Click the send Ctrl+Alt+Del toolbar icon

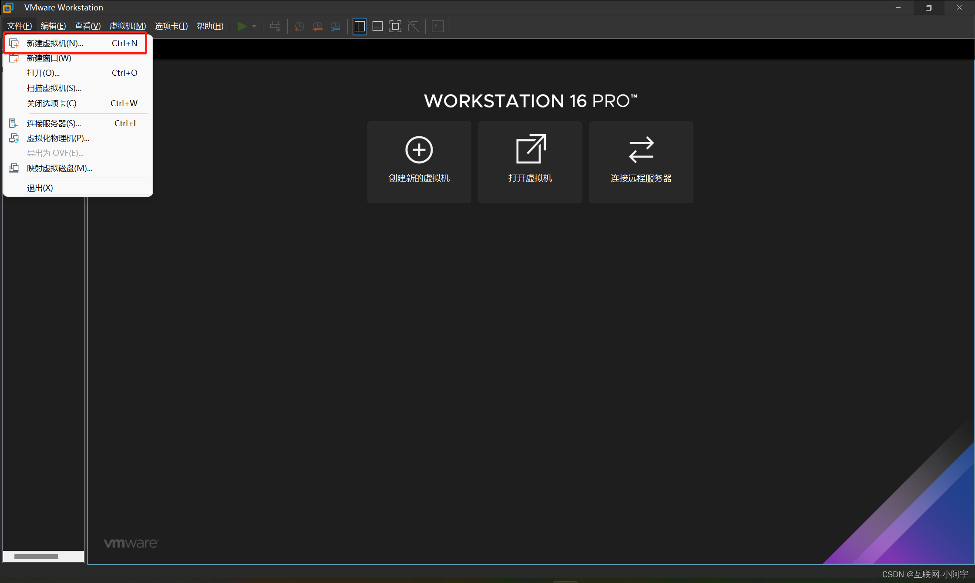click(275, 26)
